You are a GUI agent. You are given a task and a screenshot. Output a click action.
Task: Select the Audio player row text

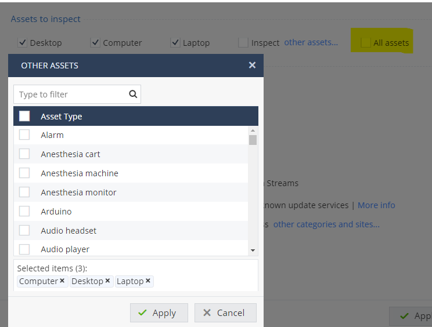[65, 249]
